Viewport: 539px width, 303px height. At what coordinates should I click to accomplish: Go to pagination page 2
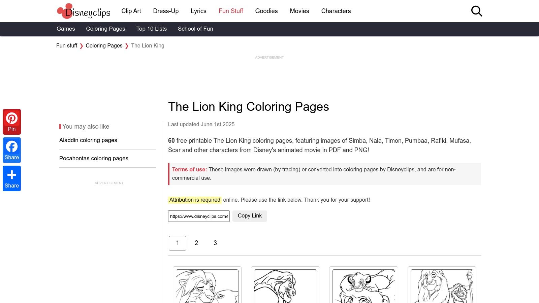196,243
